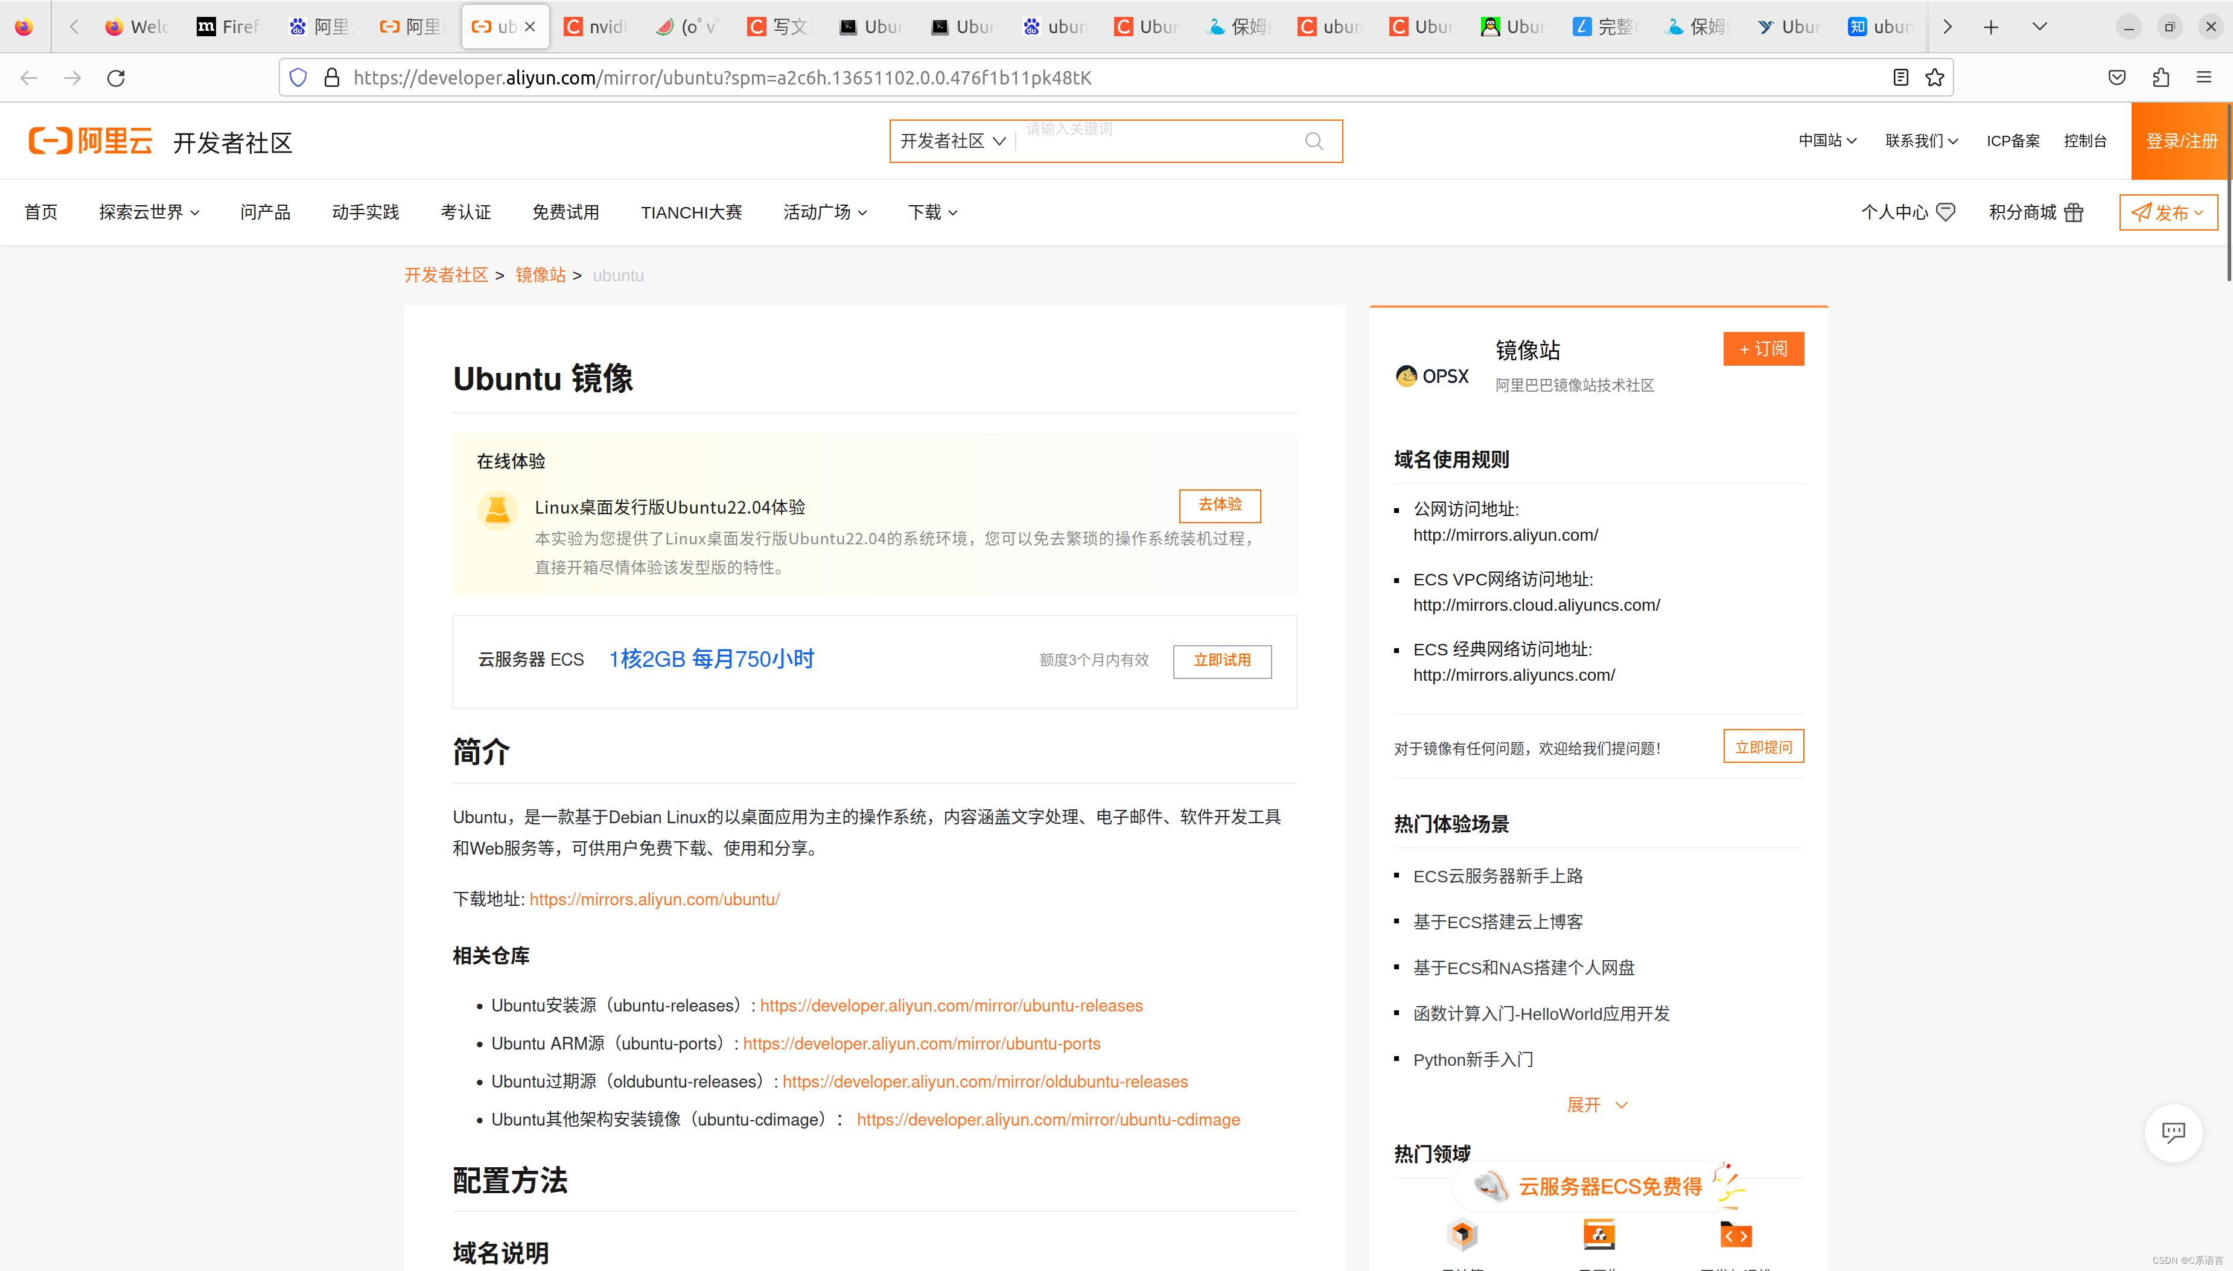Expand the 下载 menu
Image resolution: width=2233 pixels, height=1271 pixels.
click(932, 212)
